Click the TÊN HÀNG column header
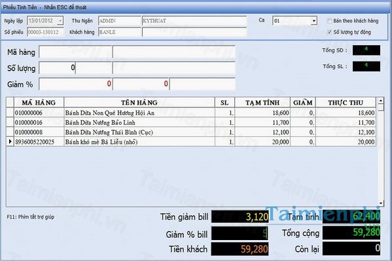This screenshot has width=392, height=261. 139,103
